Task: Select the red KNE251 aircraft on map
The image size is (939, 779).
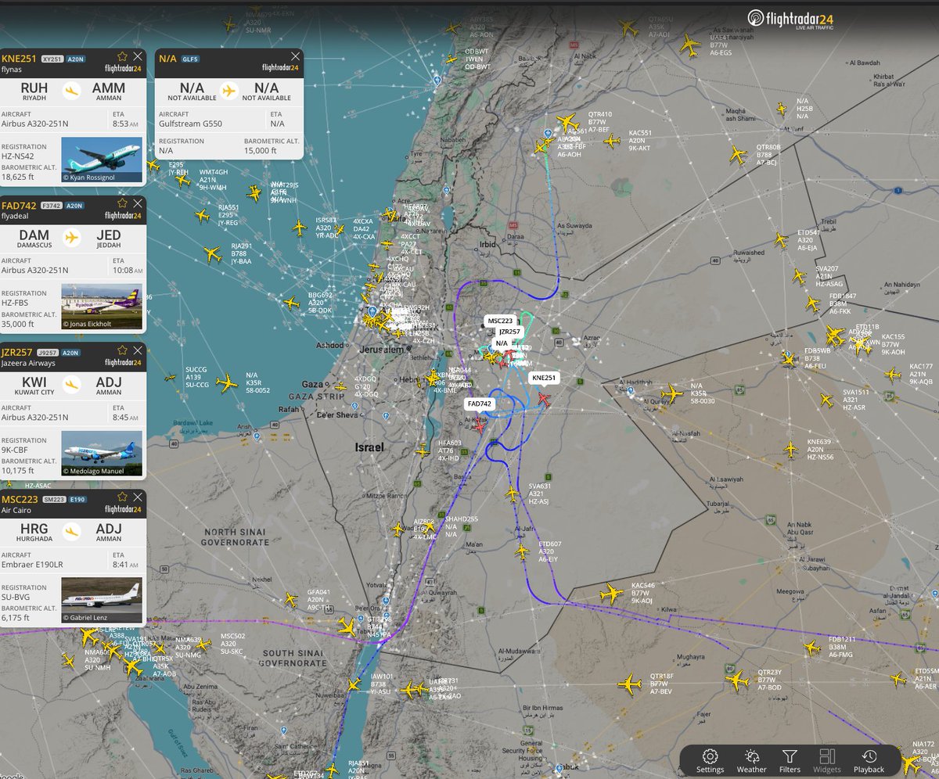Action: pyautogui.click(x=543, y=399)
